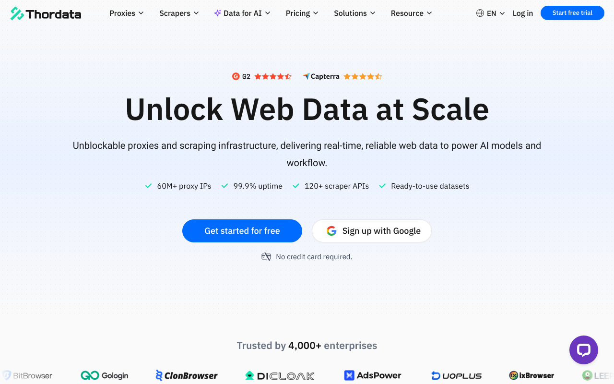Click the Google icon in sign up button

point(331,231)
